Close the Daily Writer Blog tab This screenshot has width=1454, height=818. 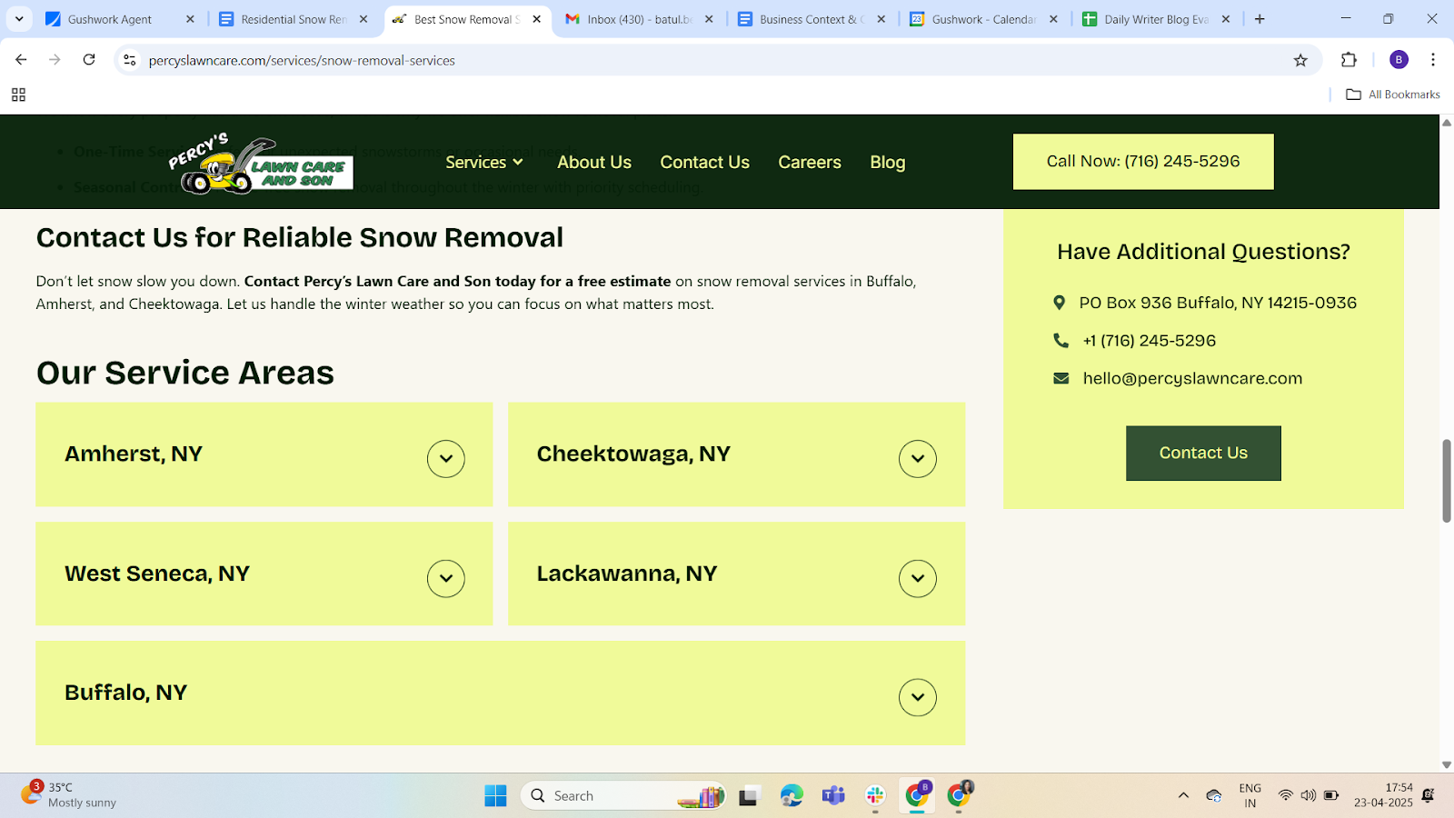pyautogui.click(x=1226, y=19)
